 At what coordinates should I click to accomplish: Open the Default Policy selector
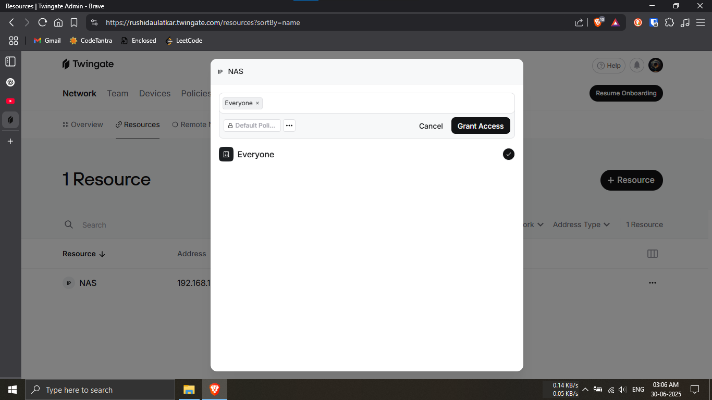pos(252,126)
